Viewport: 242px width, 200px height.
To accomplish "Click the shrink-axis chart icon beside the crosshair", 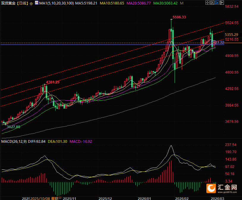I will coord(212,3).
